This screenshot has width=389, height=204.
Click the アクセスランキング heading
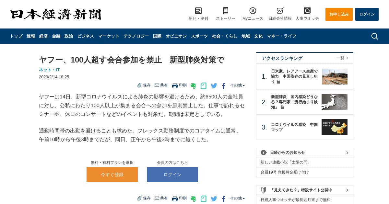[282, 58]
